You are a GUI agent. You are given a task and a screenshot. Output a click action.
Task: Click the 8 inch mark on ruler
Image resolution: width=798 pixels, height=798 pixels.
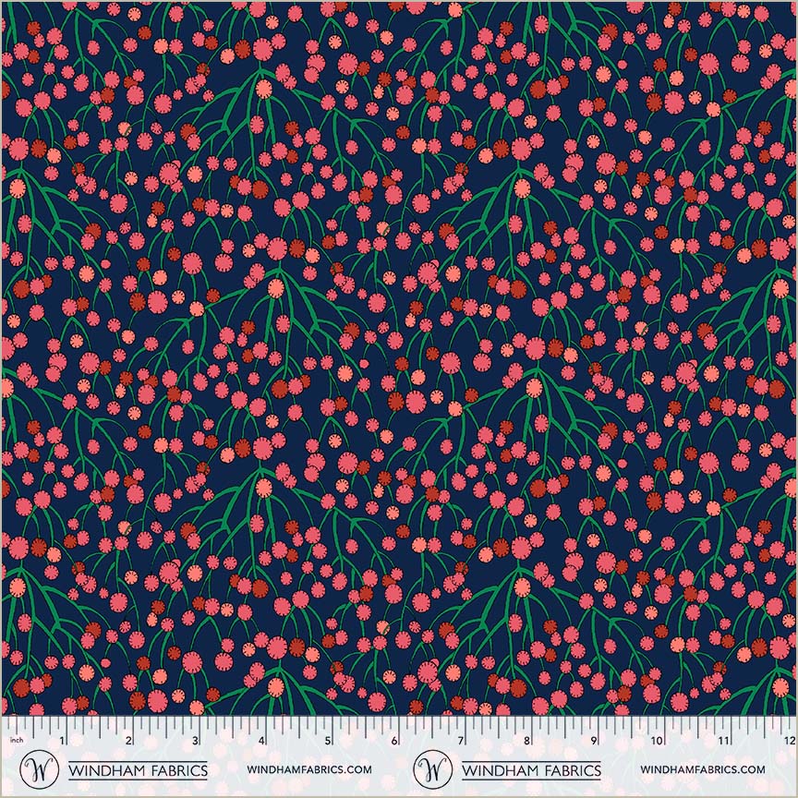click(x=527, y=741)
